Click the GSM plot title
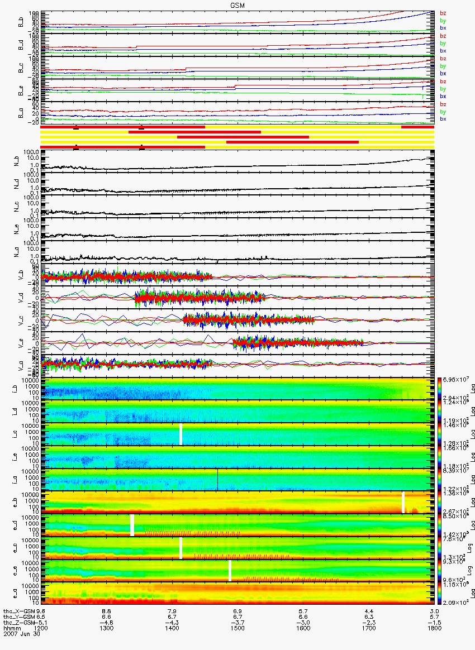This screenshot has height=650, width=475. click(237, 5)
